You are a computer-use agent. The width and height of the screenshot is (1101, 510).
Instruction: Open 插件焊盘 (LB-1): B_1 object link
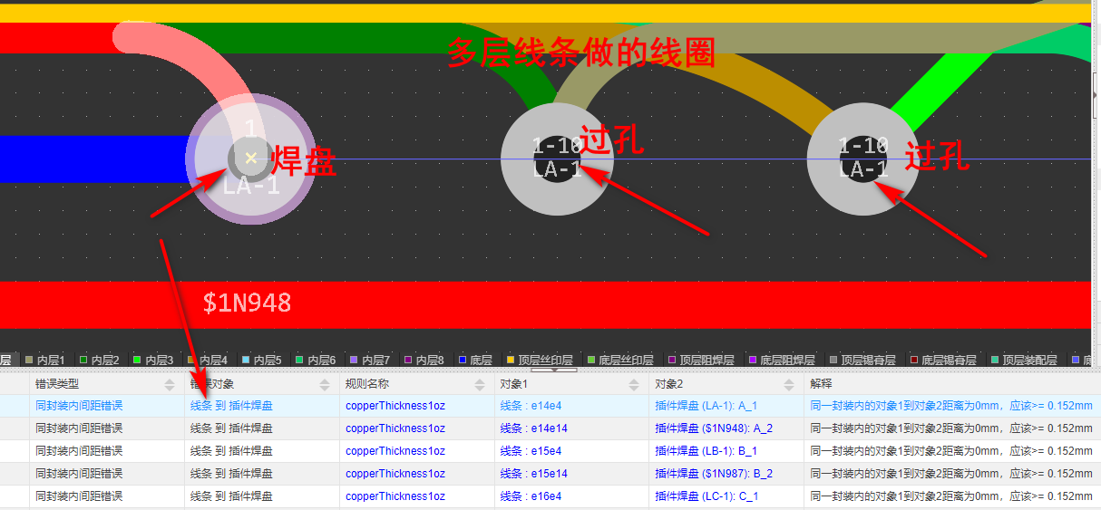[706, 451]
